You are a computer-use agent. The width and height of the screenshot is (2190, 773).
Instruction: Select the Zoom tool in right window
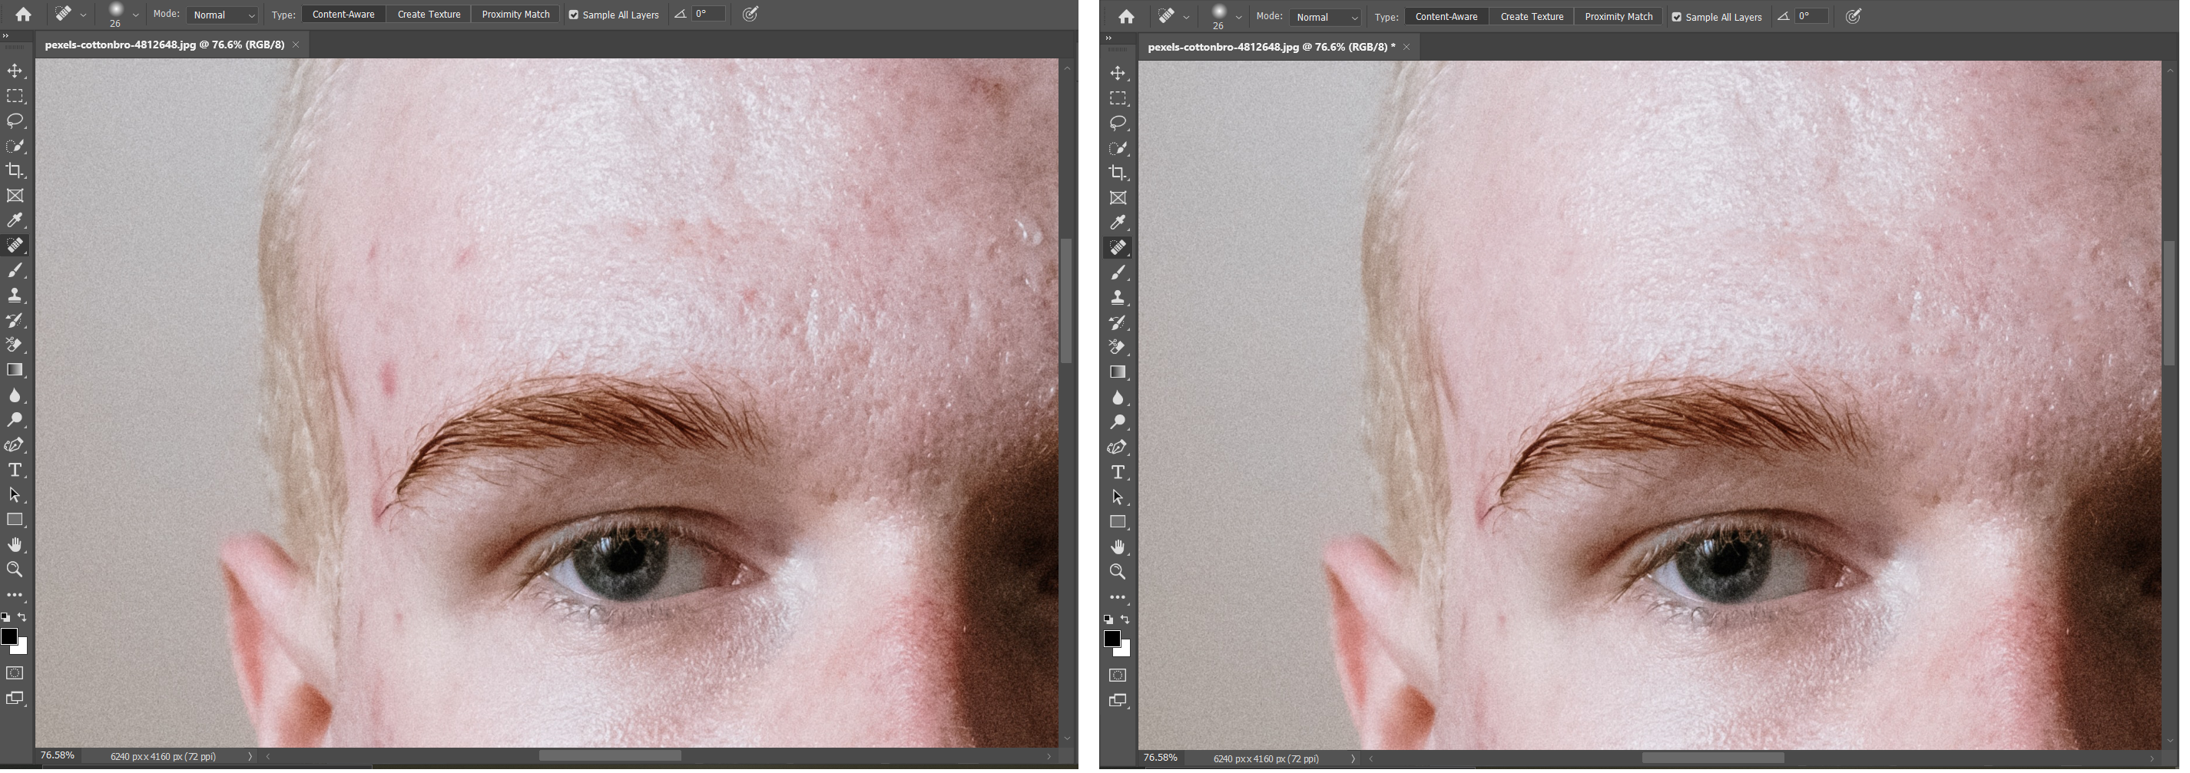1118,572
